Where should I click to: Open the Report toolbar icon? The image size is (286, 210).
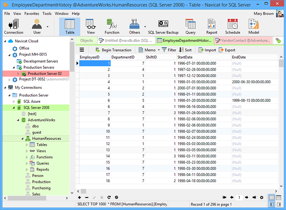tap(212, 27)
